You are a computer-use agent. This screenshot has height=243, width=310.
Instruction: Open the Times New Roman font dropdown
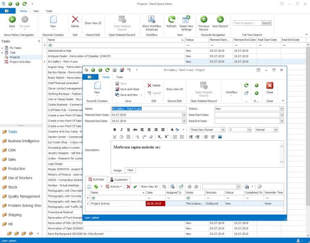223,130
